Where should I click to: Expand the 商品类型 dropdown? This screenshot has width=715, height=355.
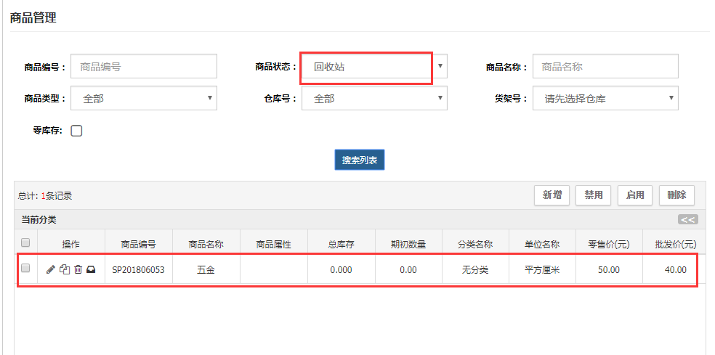[144, 98]
